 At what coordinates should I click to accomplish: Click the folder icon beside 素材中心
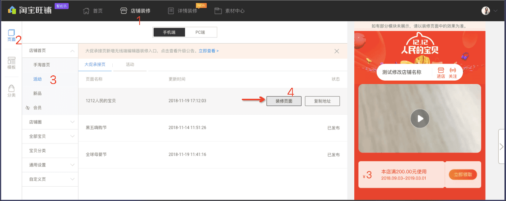218,11
